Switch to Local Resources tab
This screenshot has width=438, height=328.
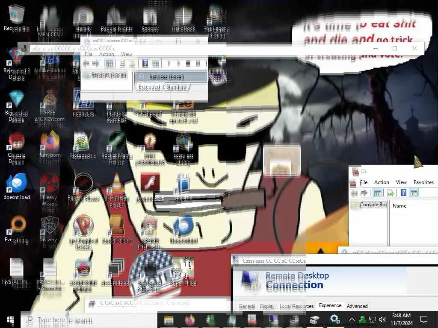click(297, 306)
